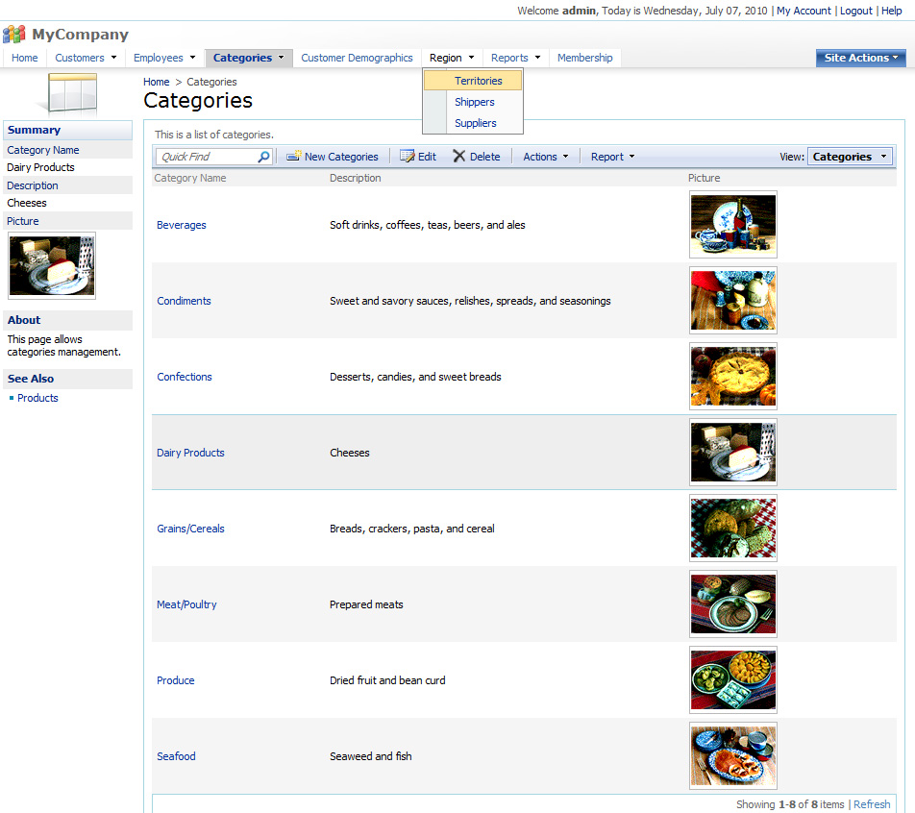
Task: Switch to the Customer Demographics tab
Action: coord(357,58)
